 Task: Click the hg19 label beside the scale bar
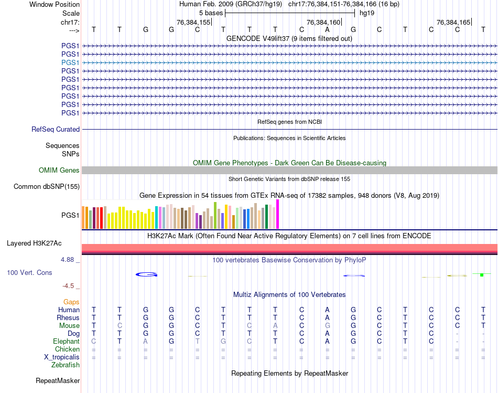click(x=367, y=13)
